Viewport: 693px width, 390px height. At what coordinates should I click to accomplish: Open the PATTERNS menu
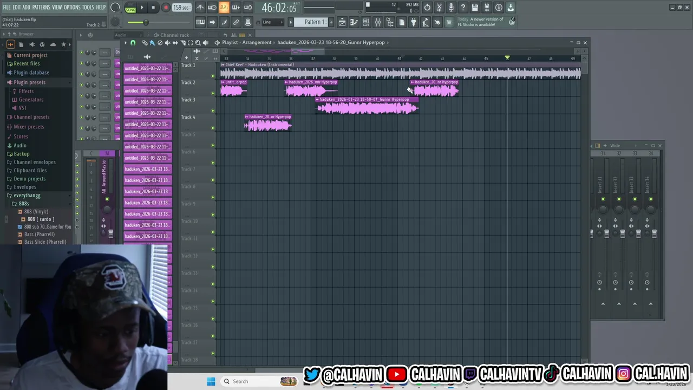tap(41, 8)
